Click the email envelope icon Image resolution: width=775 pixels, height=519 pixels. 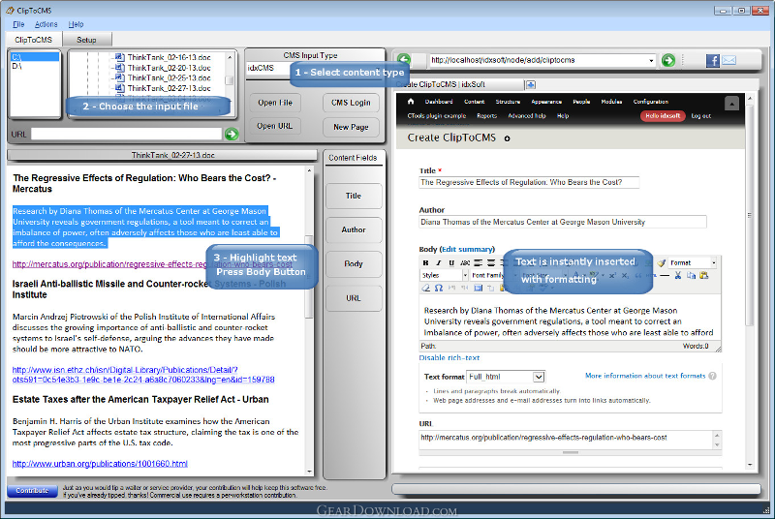tap(729, 60)
